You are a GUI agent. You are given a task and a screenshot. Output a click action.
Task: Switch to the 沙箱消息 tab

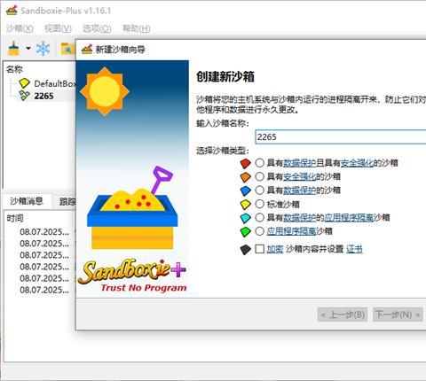click(27, 201)
